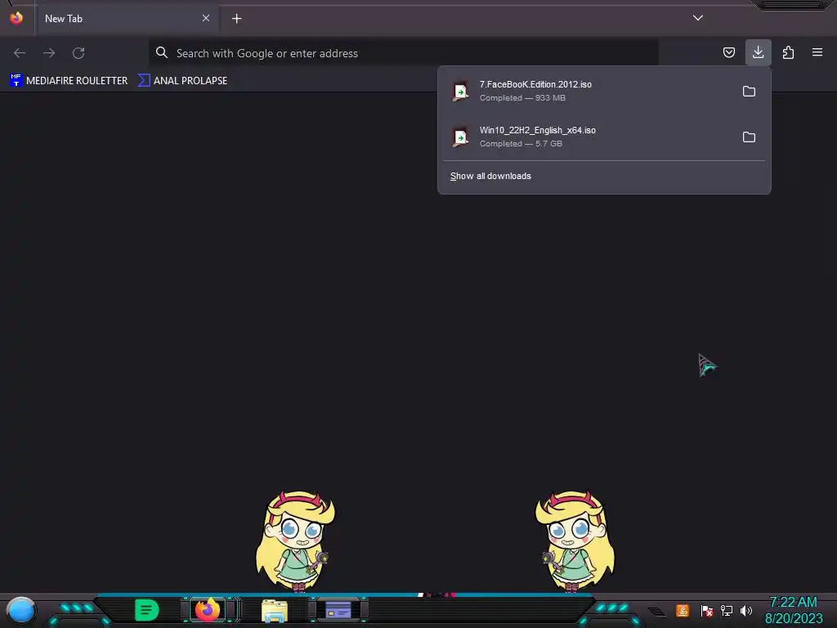The height and width of the screenshot is (628, 837).
Task: Click the Firefox taskbar button
Action: tap(208, 610)
